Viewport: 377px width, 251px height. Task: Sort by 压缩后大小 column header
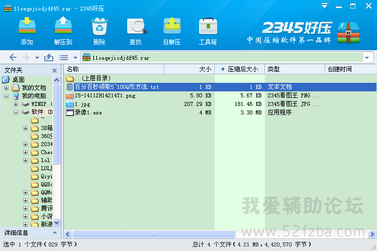(x=240, y=69)
